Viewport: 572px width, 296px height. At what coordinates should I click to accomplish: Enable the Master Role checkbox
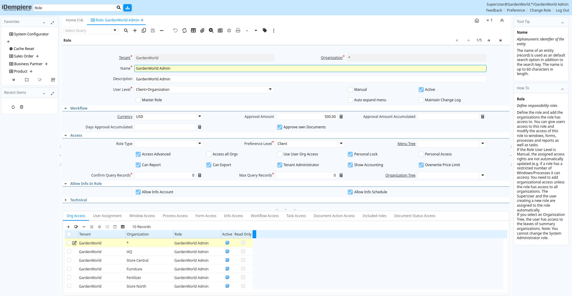point(138,100)
